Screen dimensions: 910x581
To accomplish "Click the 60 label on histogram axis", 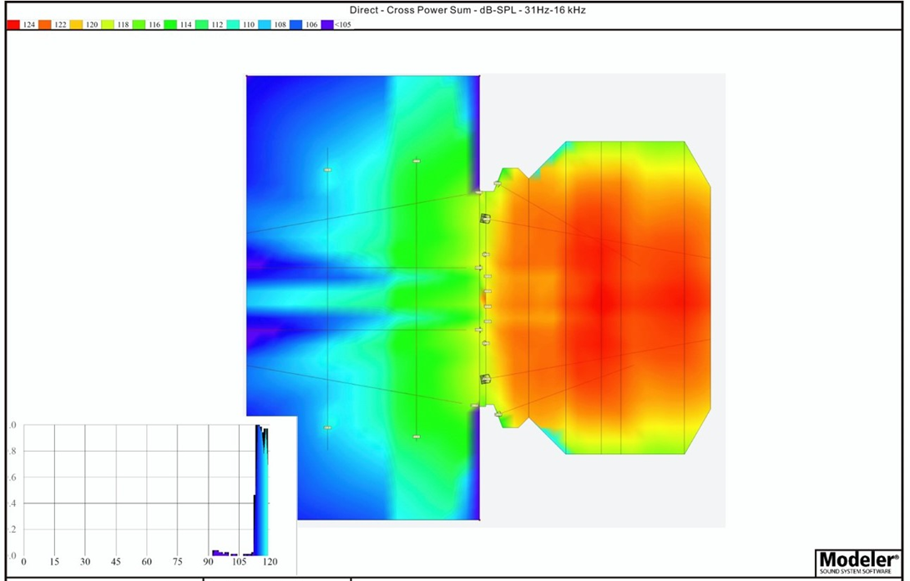I will (147, 563).
